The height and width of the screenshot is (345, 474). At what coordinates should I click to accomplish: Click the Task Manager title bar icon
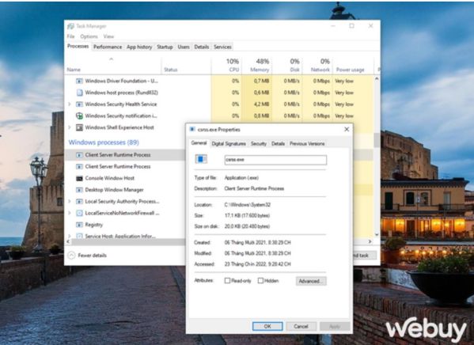point(70,26)
